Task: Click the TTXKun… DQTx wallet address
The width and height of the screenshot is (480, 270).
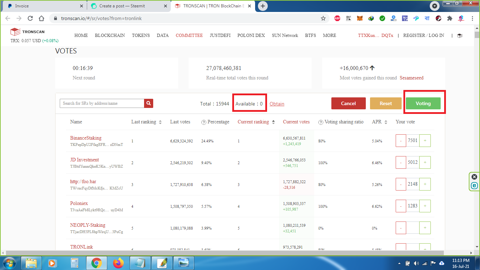Action: pyautogui.click(x=376, y=36)
